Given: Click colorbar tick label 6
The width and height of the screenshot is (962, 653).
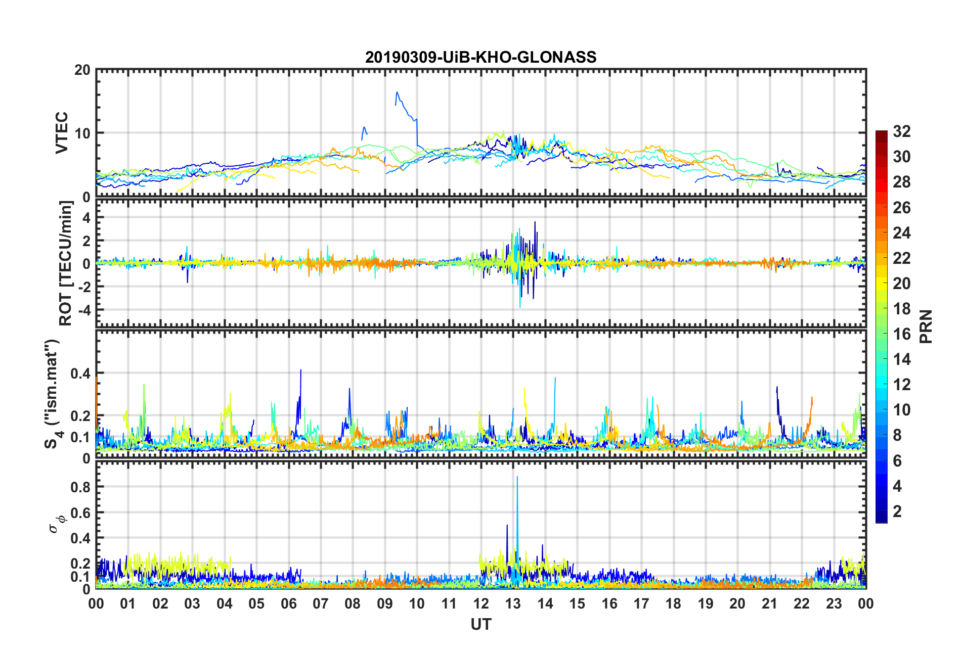Looking at the screenshot, I should click(897, 460).
